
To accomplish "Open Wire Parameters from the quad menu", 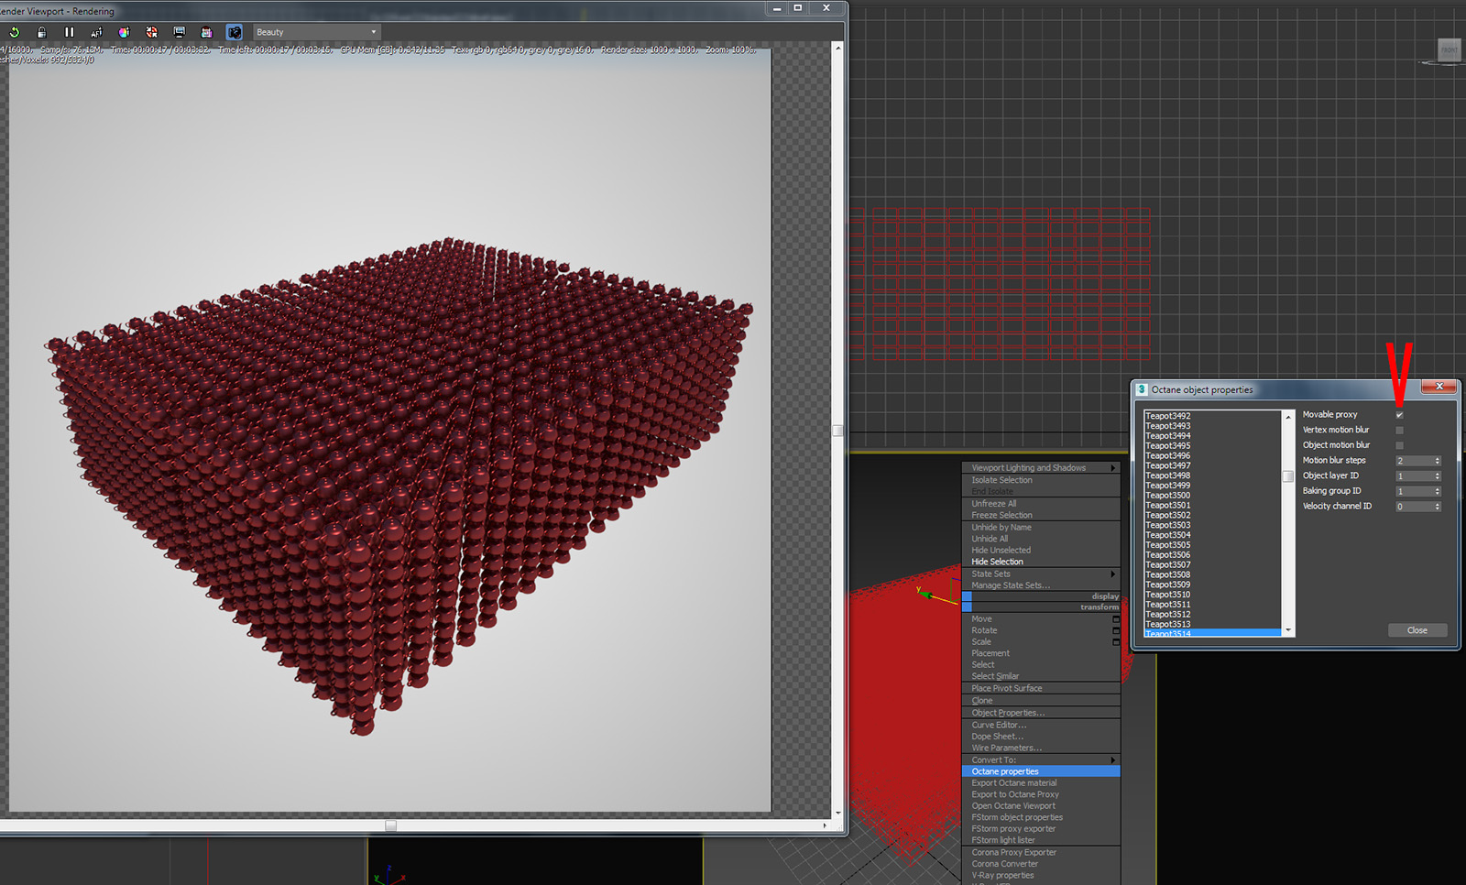I will [1041, 748].
